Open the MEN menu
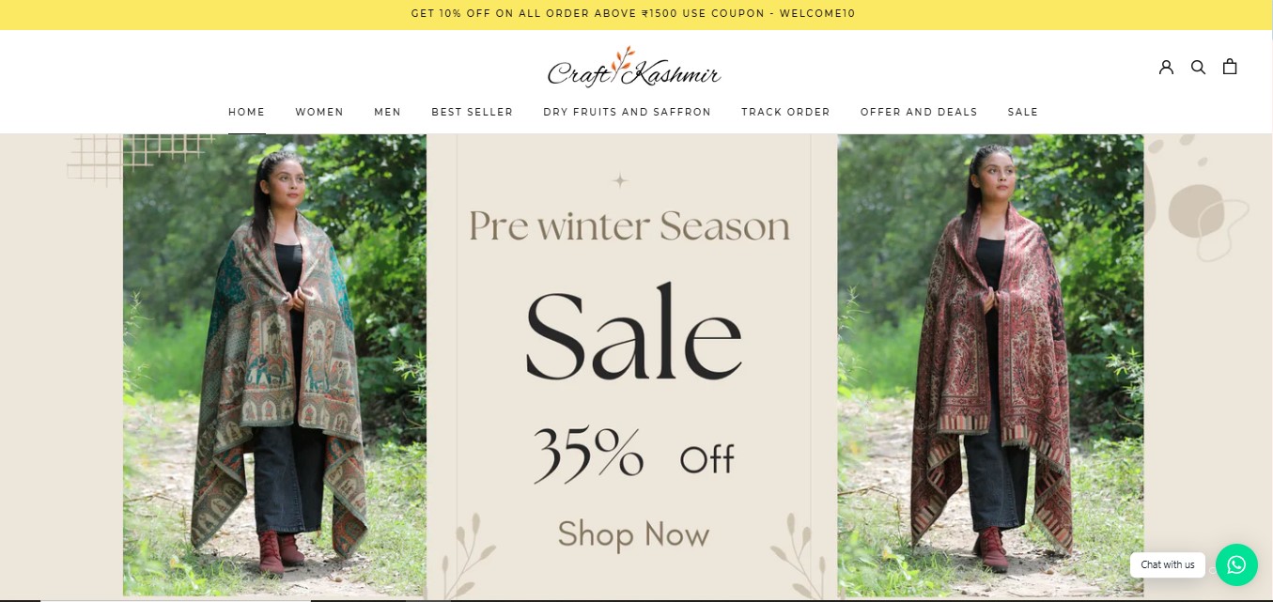This screenshot has width=1273, height=602. pos(387,112)
